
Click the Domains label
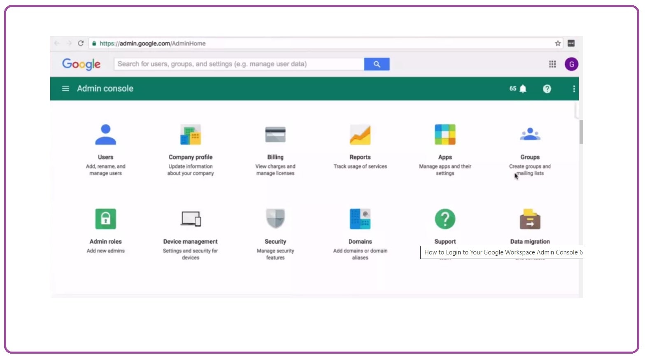(x=360, y=242)
